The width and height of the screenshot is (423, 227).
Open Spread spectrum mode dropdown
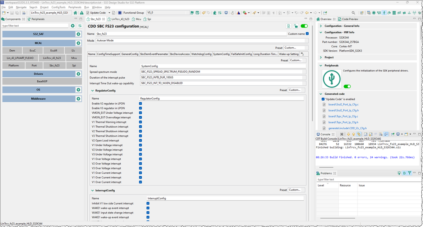[223, 72]
